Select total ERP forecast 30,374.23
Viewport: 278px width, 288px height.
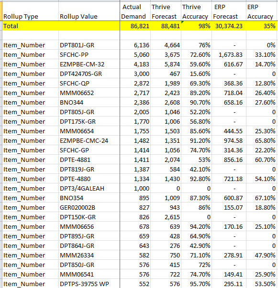pos(229,26)
